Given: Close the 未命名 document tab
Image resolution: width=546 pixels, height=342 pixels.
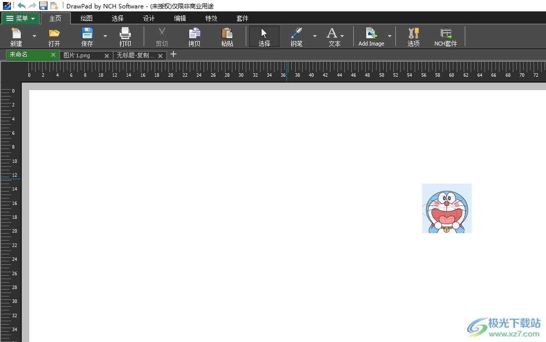Looking at the screenshot, I should 53,55.
